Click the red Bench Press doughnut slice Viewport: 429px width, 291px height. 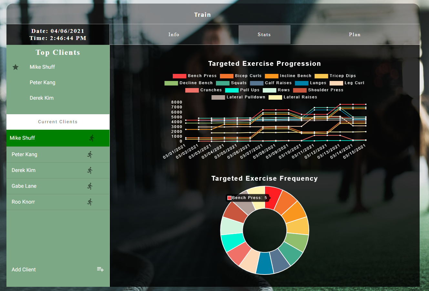coord(272,198)
